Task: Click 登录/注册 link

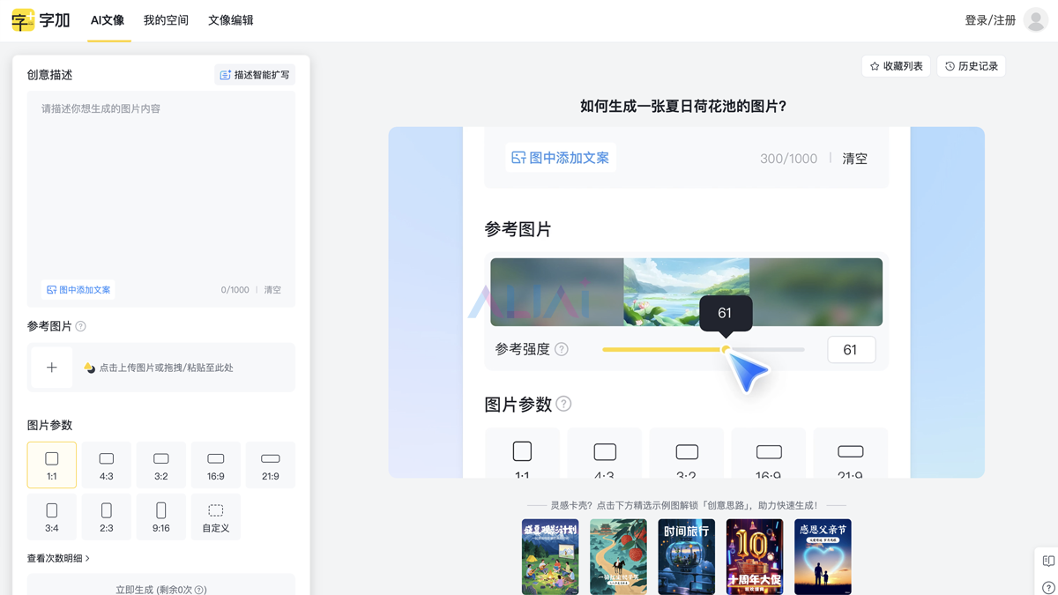Action: point(990,20)
